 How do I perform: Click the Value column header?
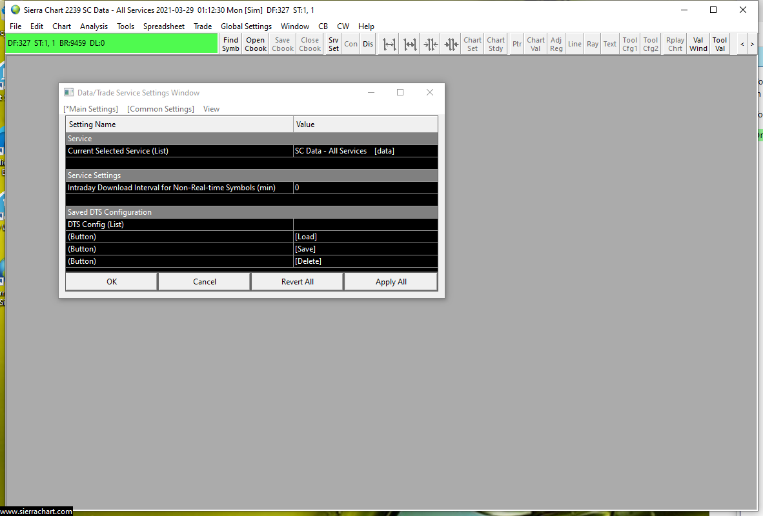coord(365,124)
